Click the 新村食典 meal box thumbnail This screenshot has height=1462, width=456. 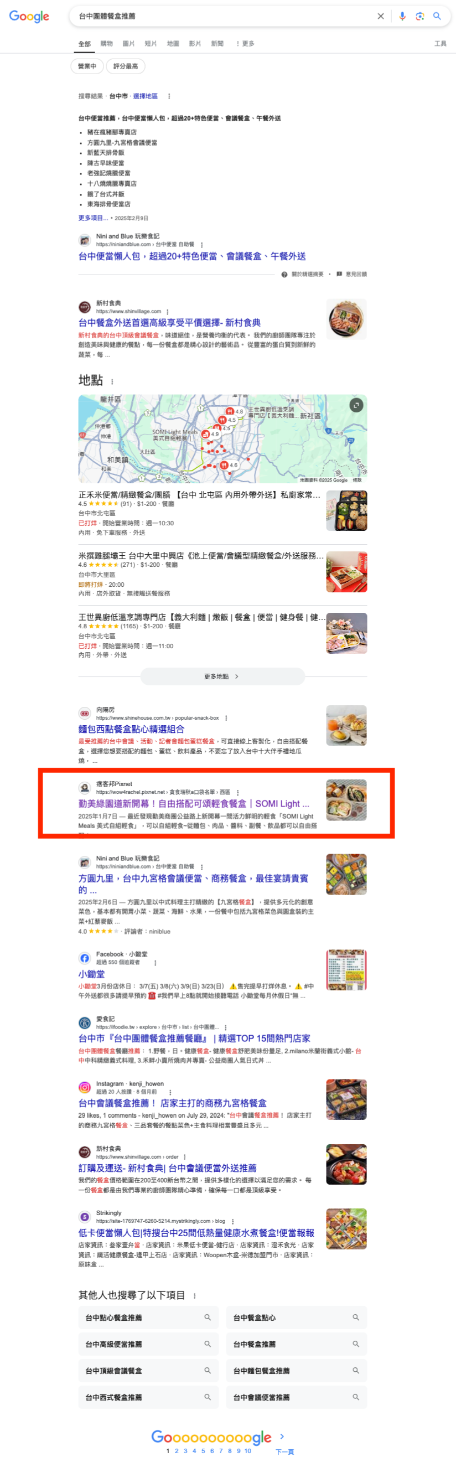[346, 319]
